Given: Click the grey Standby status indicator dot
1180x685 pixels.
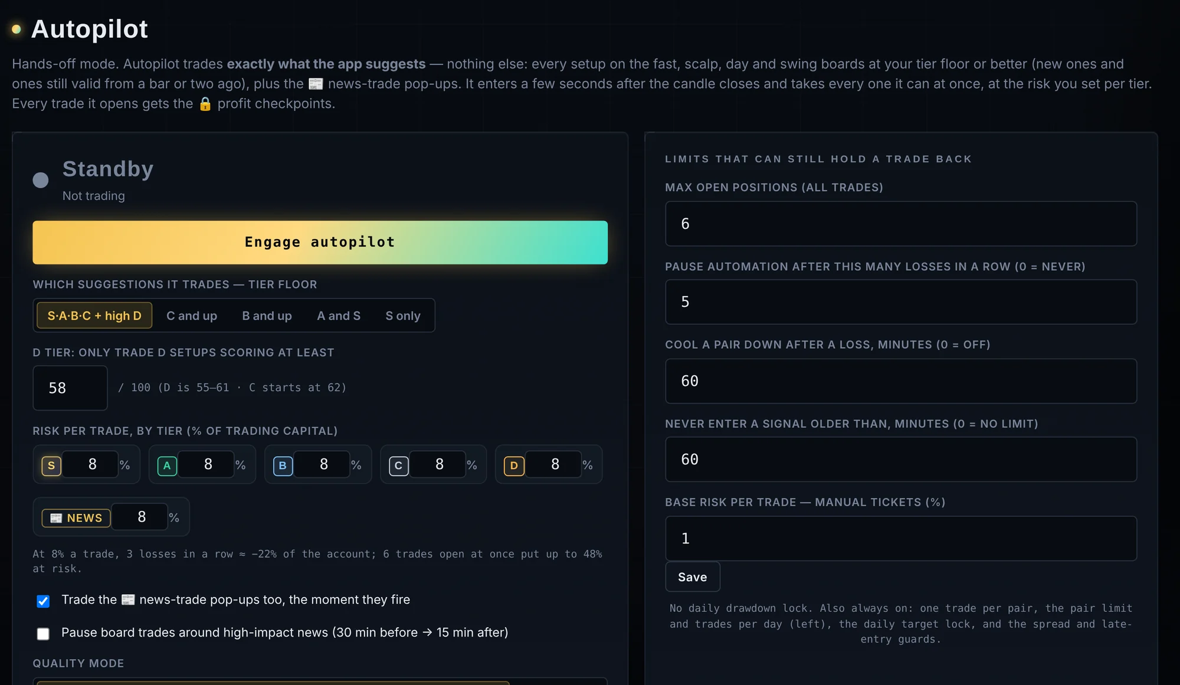Looking at the screenshot, I should (41, 180).
